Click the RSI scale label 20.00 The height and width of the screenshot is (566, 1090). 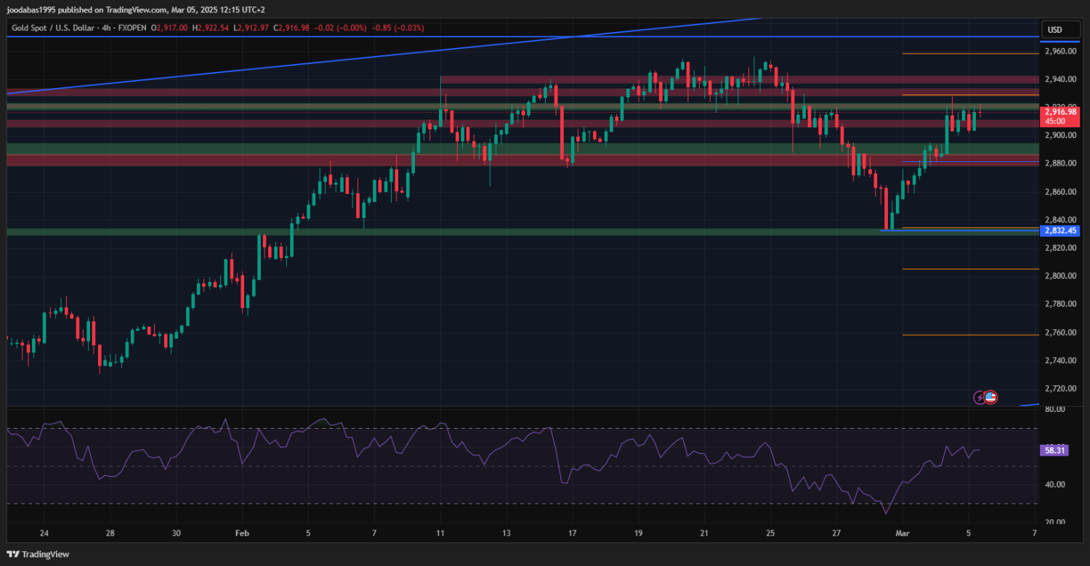point(1055,522)
